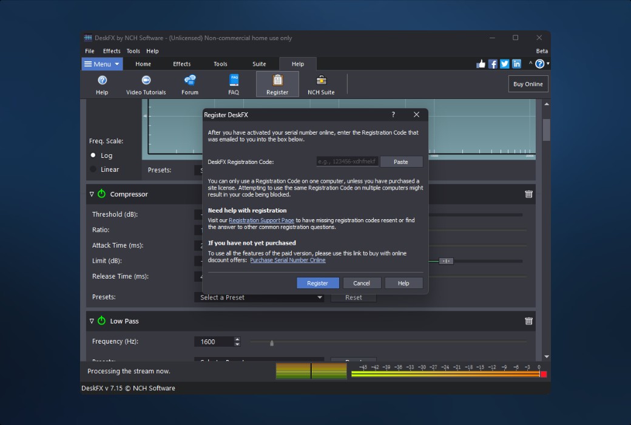This screenshot has width=631, height=425.
Task: Open the FAQ toolbar icon
Action: (x=234, y=84)
